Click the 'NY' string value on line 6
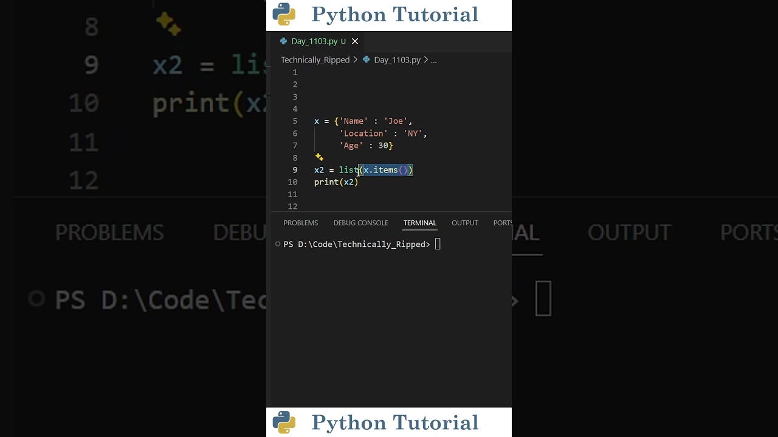The image size is (778, 437). pyautogui.click(x=413, y=134)
